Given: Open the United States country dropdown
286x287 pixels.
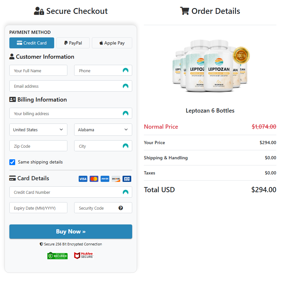Looking at the screenshot, I should click(x=38, y=130).
